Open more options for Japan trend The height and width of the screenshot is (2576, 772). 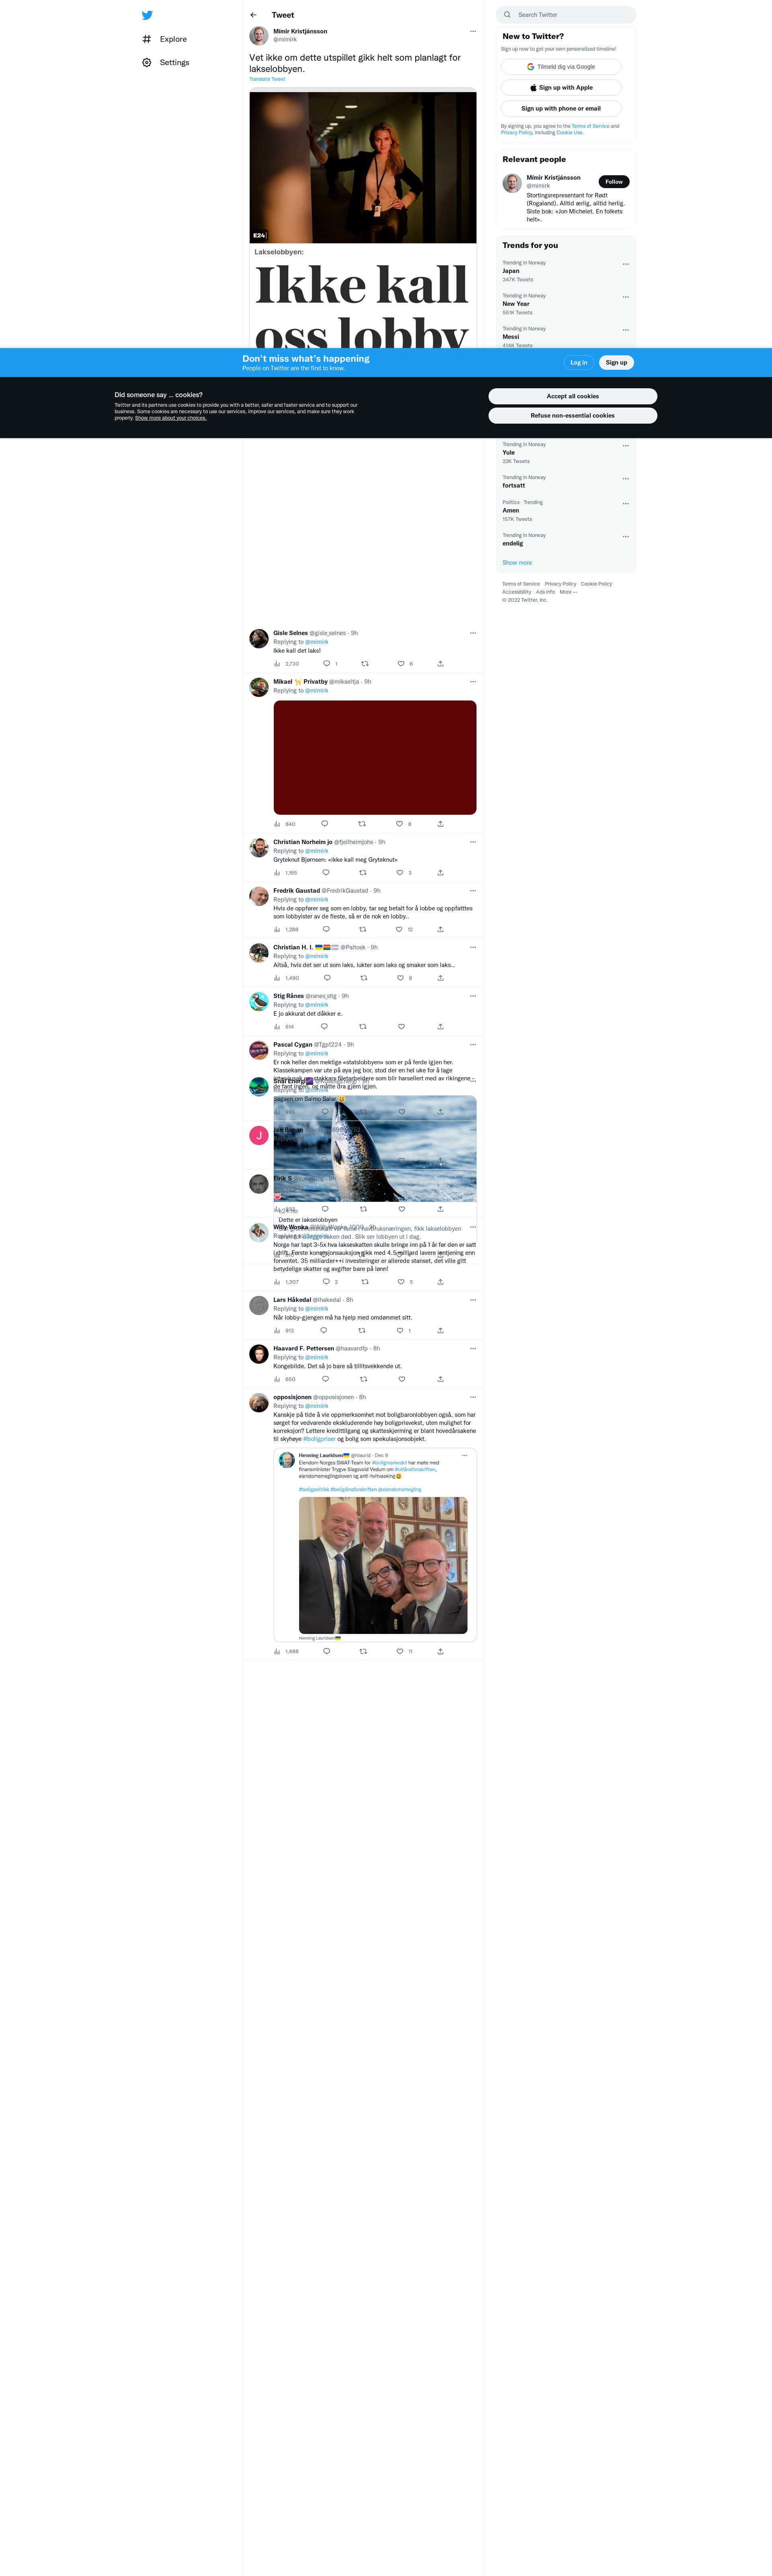[626, 264]
